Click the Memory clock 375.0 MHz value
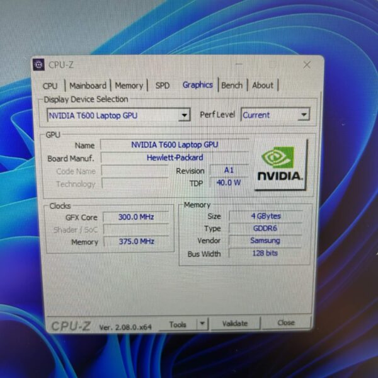The image size is (378, 378). tap(137, 241)
